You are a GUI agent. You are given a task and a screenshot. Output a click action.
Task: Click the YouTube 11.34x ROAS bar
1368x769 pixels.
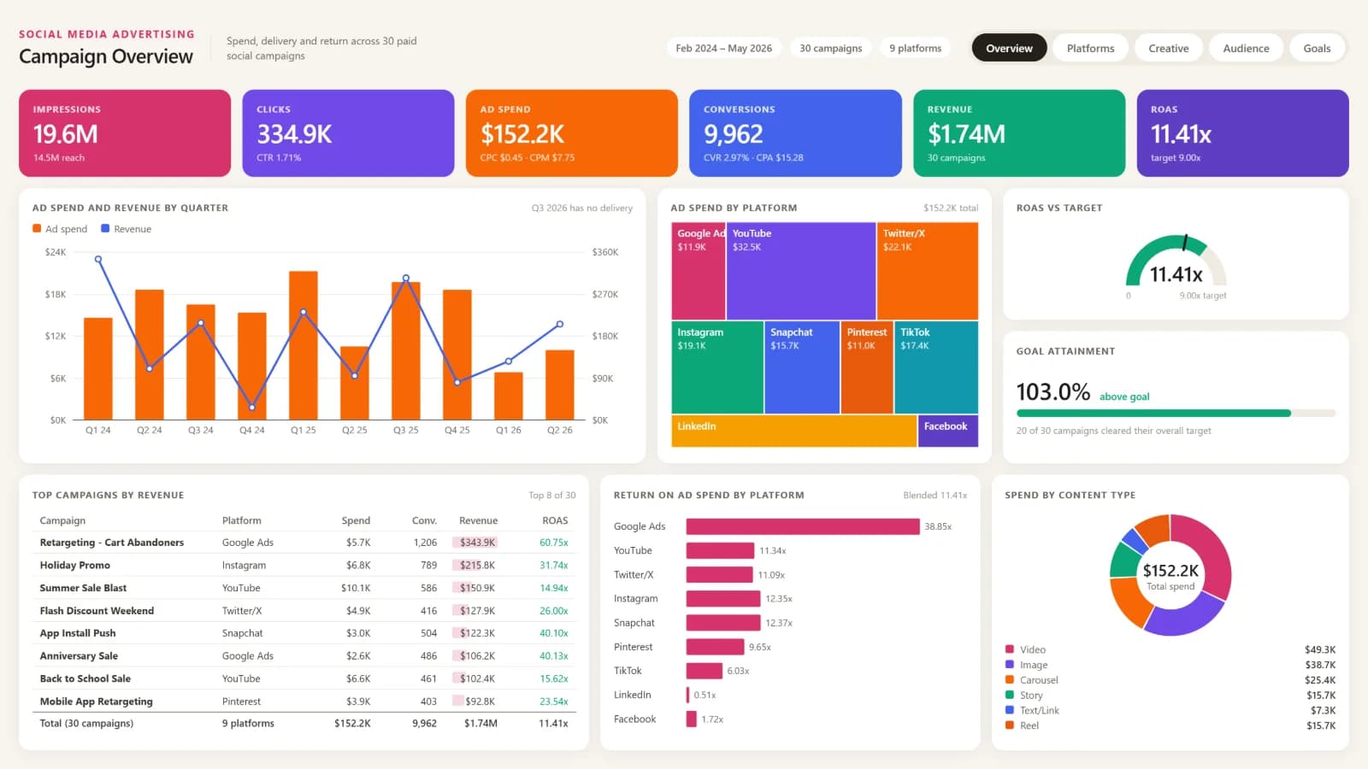[x=720, y=550]
